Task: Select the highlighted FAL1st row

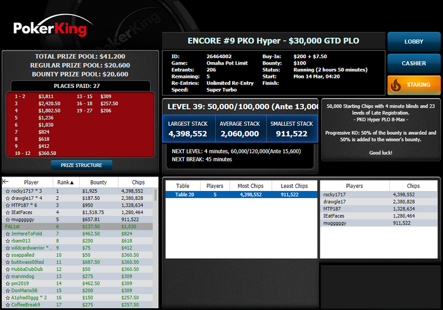Action: (78, 226)
